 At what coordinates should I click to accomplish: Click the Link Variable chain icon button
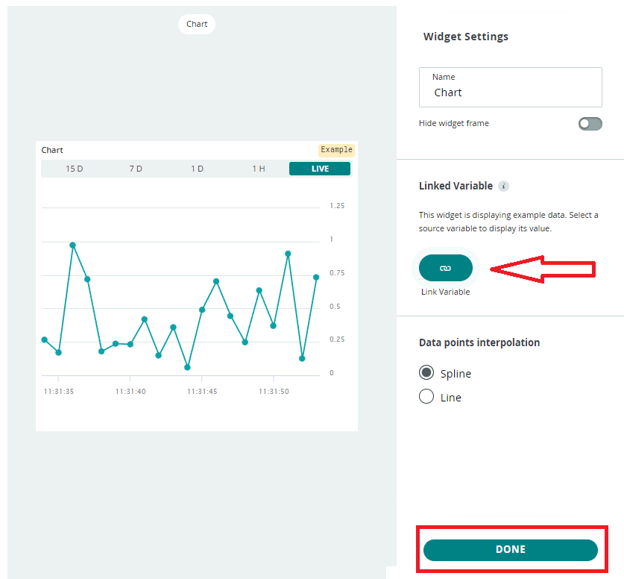tap(445, 268)
